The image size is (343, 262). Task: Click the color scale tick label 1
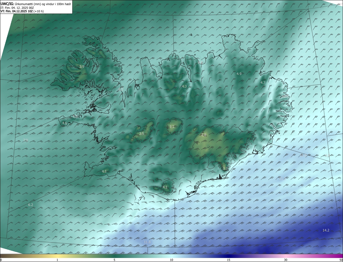58,260
